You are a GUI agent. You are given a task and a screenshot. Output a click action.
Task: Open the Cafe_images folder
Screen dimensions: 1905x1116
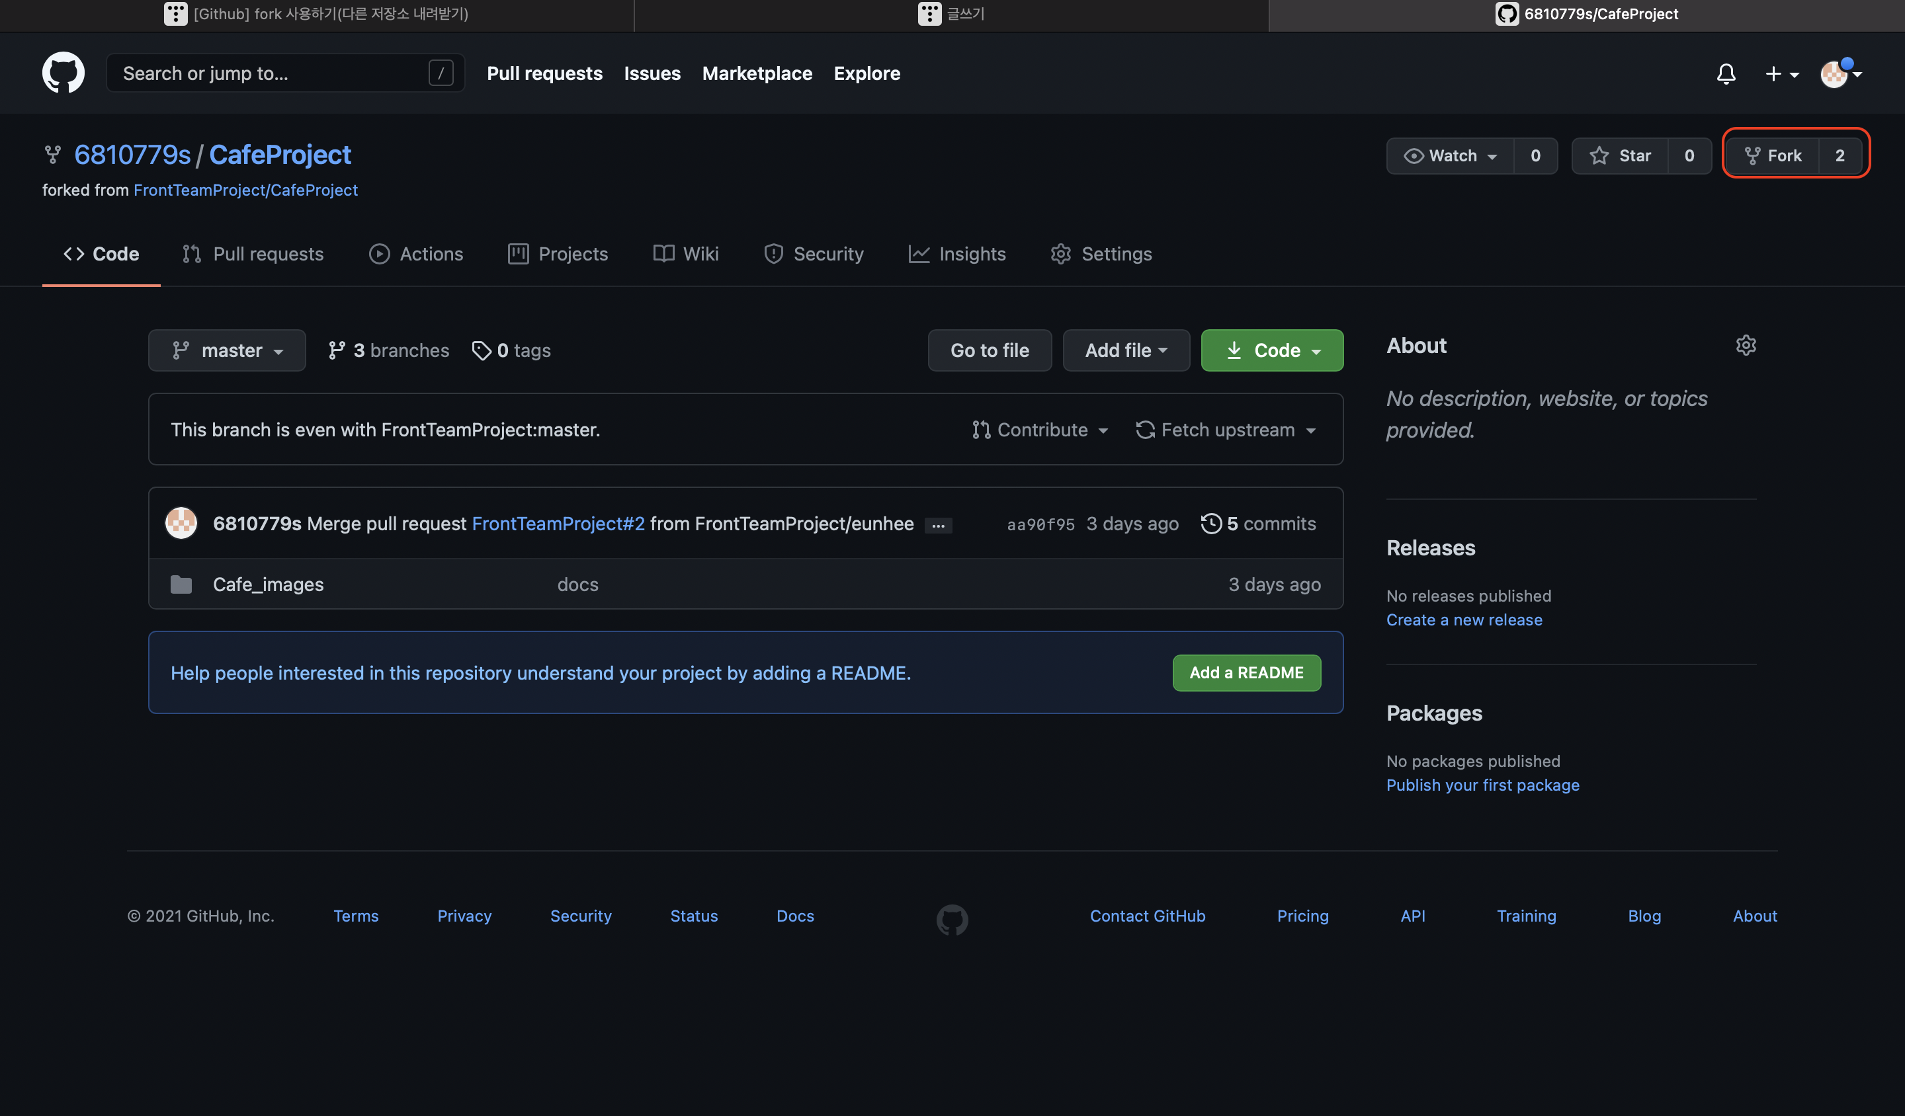pyautogui.click(x=268, y=584)
